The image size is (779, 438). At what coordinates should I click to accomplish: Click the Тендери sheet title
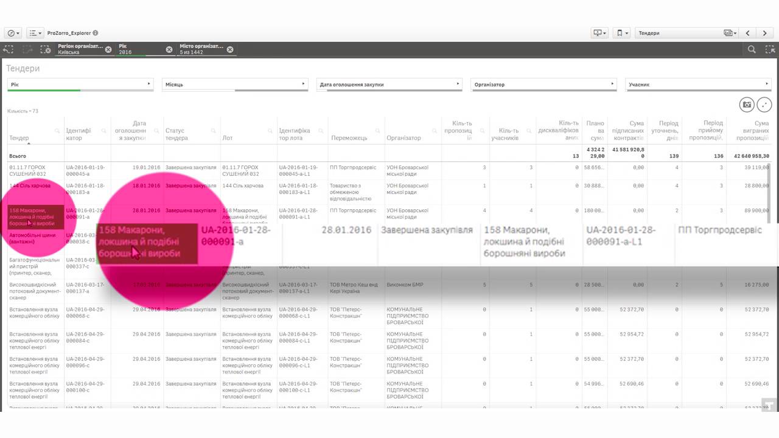(23, 68)
